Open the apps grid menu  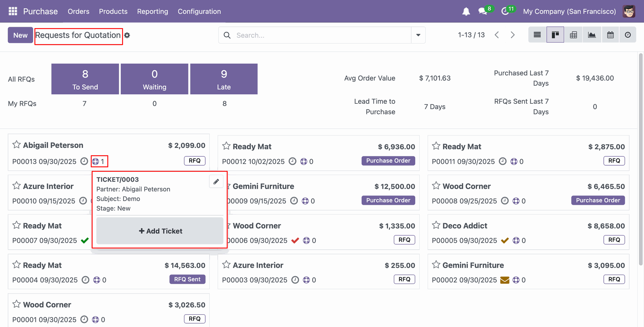(x=13, y=11)
